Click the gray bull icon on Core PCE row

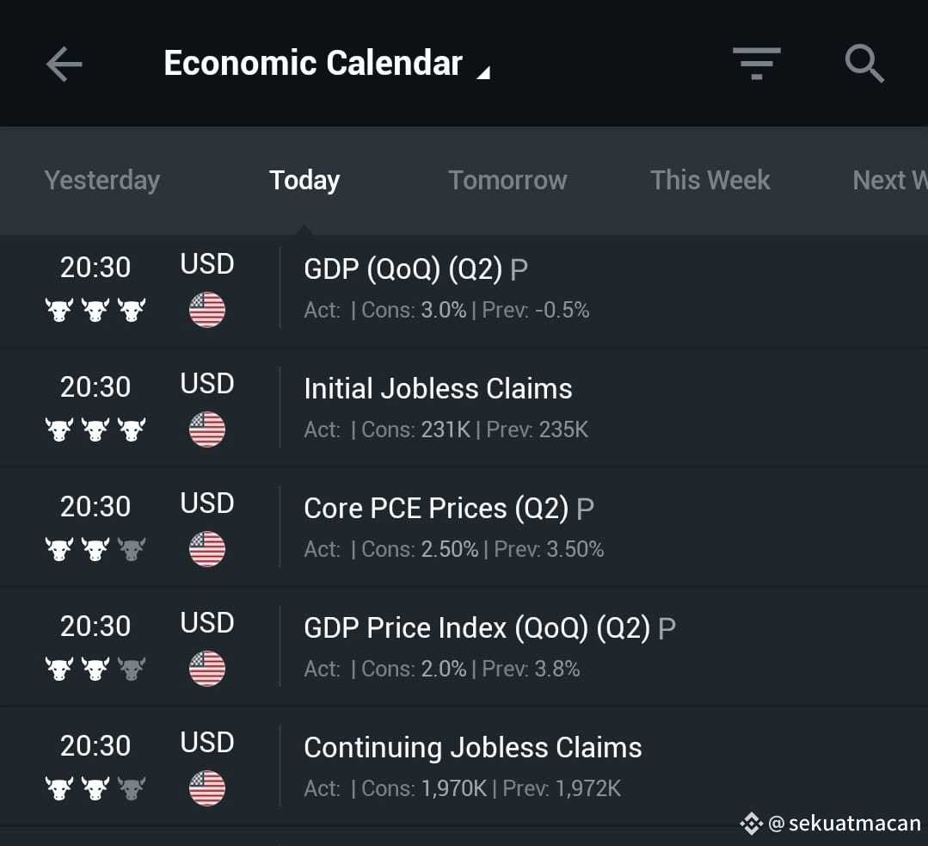[x=132, y=549]
